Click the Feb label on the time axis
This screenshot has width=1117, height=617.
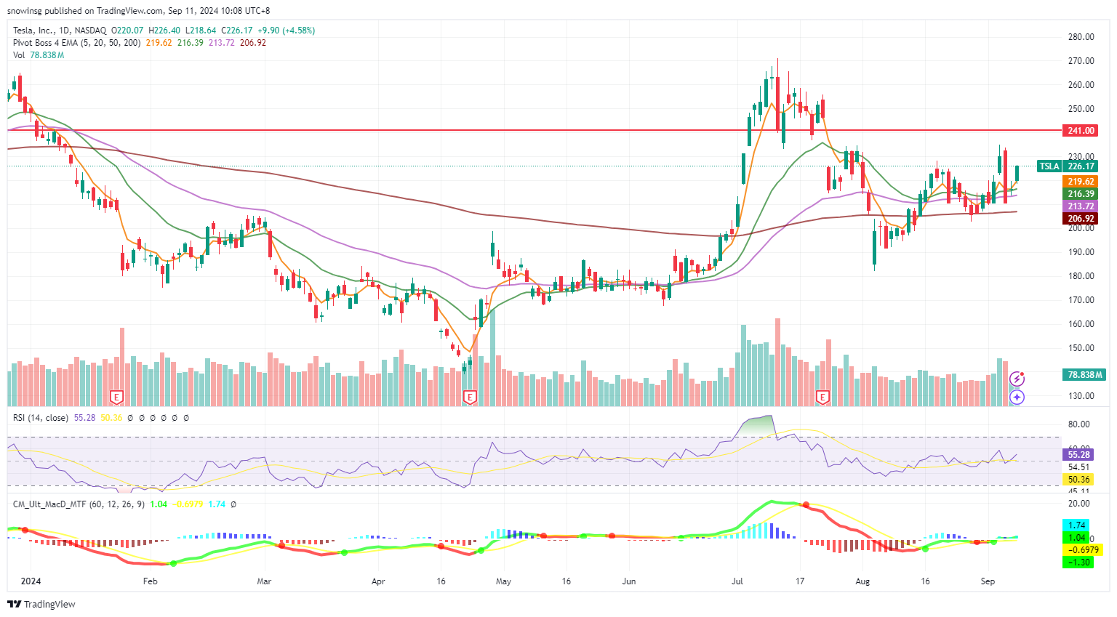150,581
